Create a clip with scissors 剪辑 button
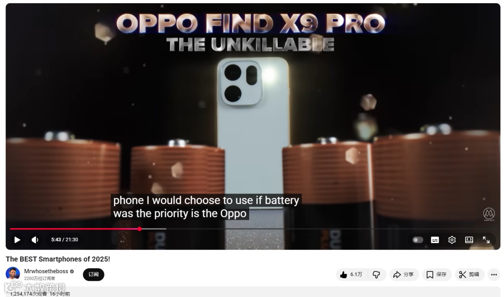 (469, 275)
